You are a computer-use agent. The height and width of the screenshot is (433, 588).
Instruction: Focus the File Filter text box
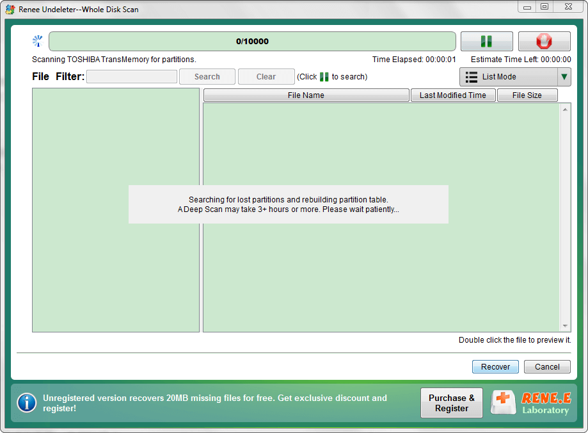(x=132, y=77)
